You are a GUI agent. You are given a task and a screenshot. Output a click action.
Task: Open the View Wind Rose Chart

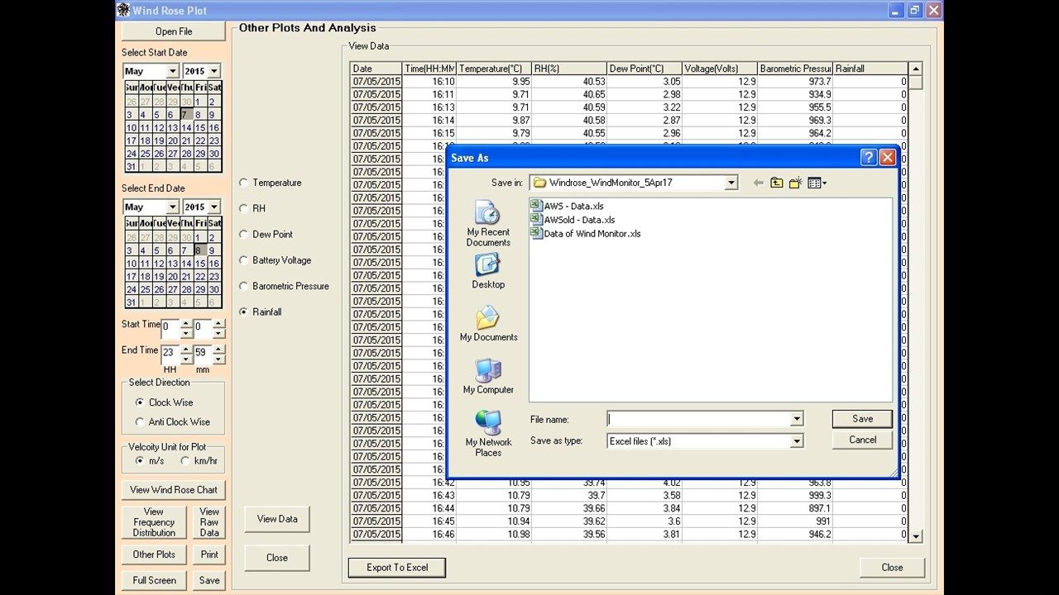coord(174,490)
